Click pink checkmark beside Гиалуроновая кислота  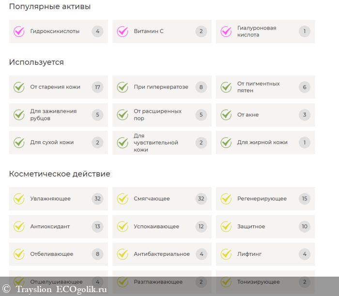[226, 31]
